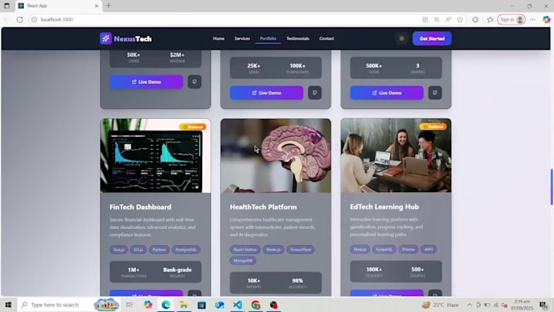The height and width of the screenshot is (312, 554).
Task: Click the EdTech Learning Hub title
Action: pyautogui.click(x=385, y=207)
